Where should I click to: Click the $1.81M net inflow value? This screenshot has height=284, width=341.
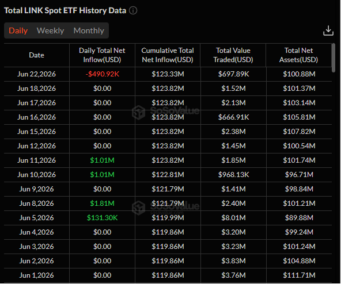pyautogui.click(x=102, y=204)
